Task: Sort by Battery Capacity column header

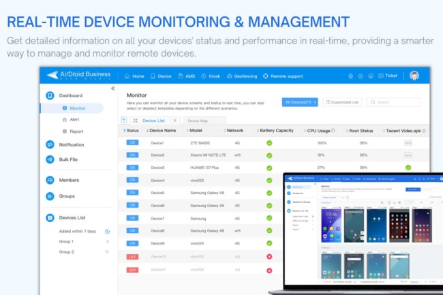Action: click(275, 131)
